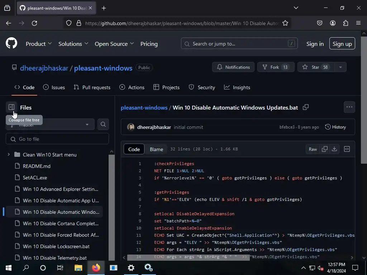Click the code horizontal scrollbar thumb
The image size is (367, 275).
click(x=188, y=257)
